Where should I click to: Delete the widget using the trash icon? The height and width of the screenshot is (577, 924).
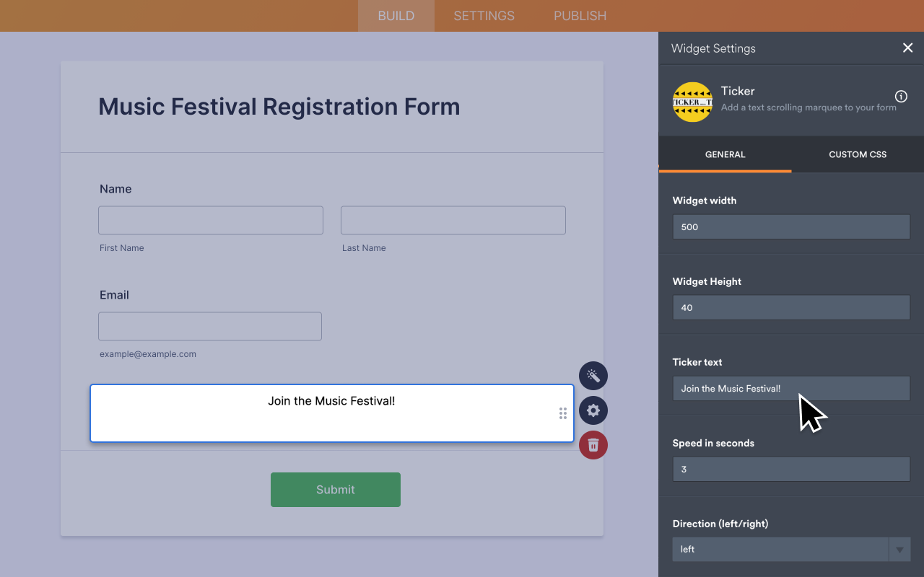coord(593,445)
